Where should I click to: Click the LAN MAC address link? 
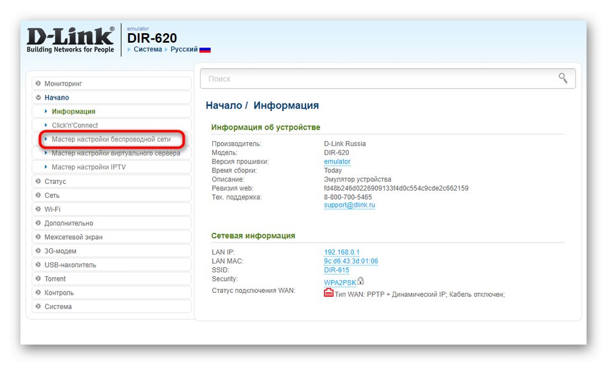(351, 261)
